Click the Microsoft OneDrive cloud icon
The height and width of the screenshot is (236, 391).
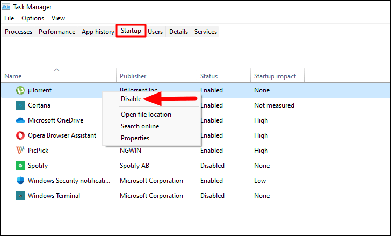click(20, 120)
